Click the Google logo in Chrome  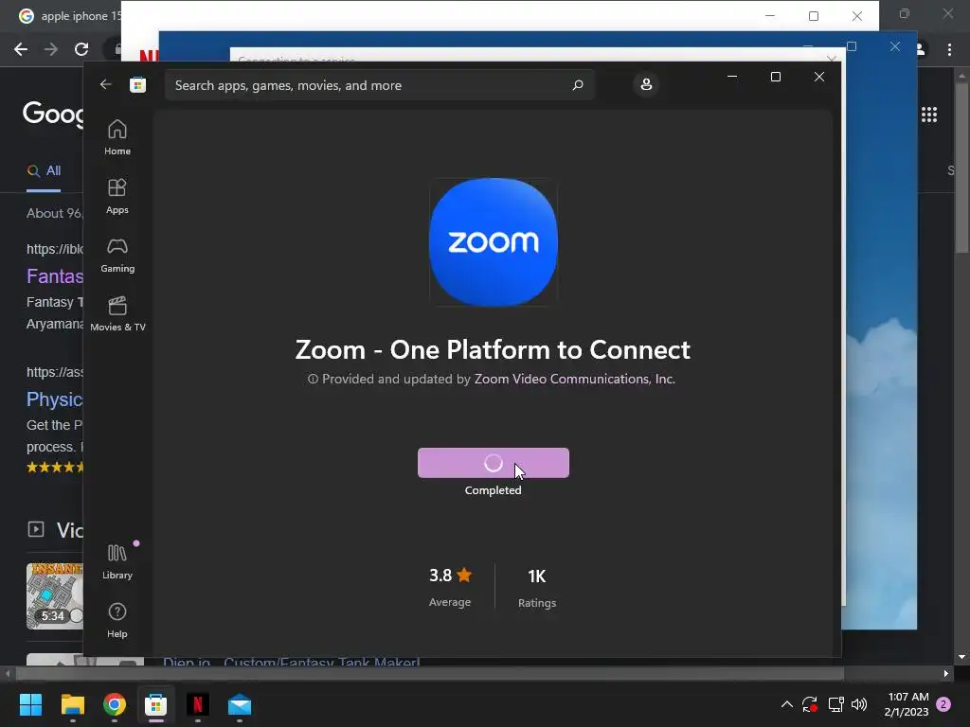pyautogui.click(x=53, y=114)
